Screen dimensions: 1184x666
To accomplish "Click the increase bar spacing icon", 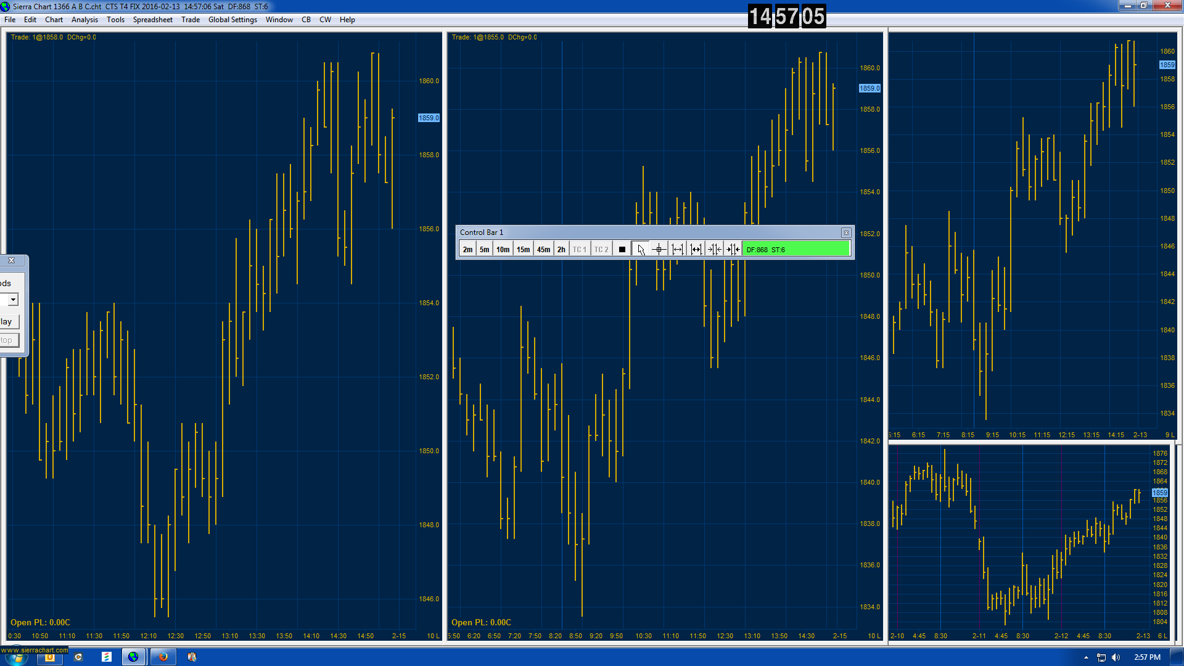I will click(696, 249).
